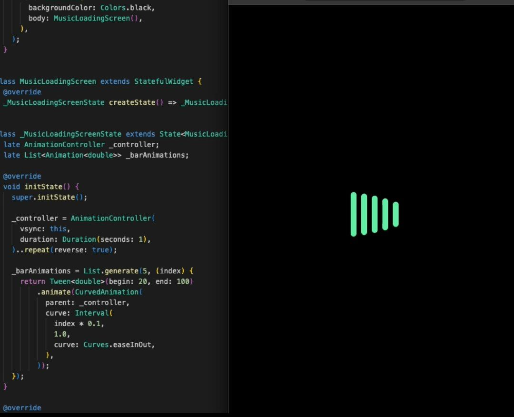Click the vsync: this argument
The height and width of the screenshot is (417, 514).
pos(42,228)
